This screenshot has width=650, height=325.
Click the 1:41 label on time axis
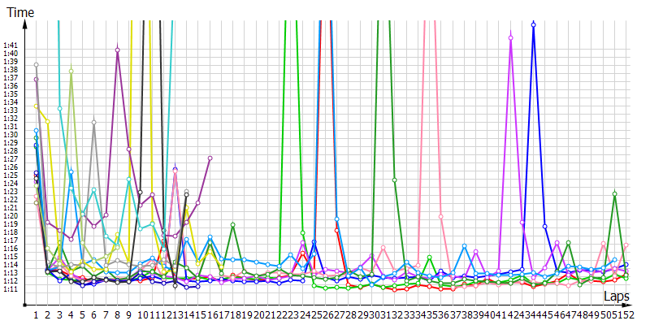coord(11,45)
